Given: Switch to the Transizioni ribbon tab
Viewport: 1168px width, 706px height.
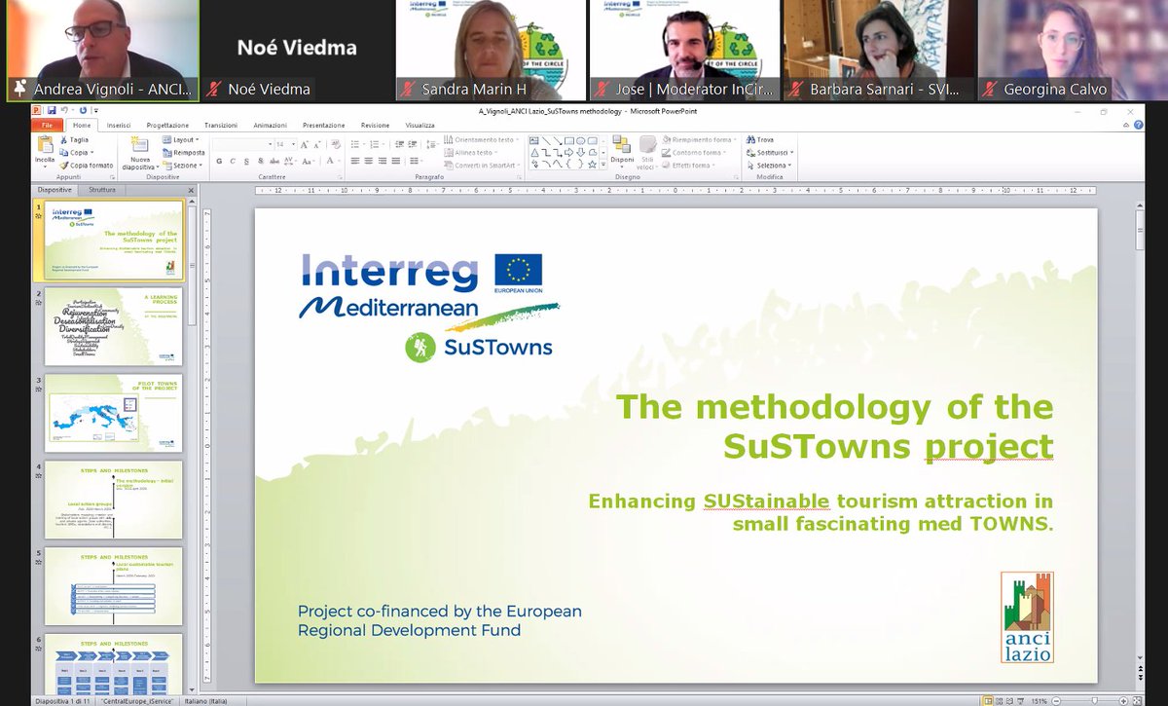Looking at the screenshot, I should [221, 126].
